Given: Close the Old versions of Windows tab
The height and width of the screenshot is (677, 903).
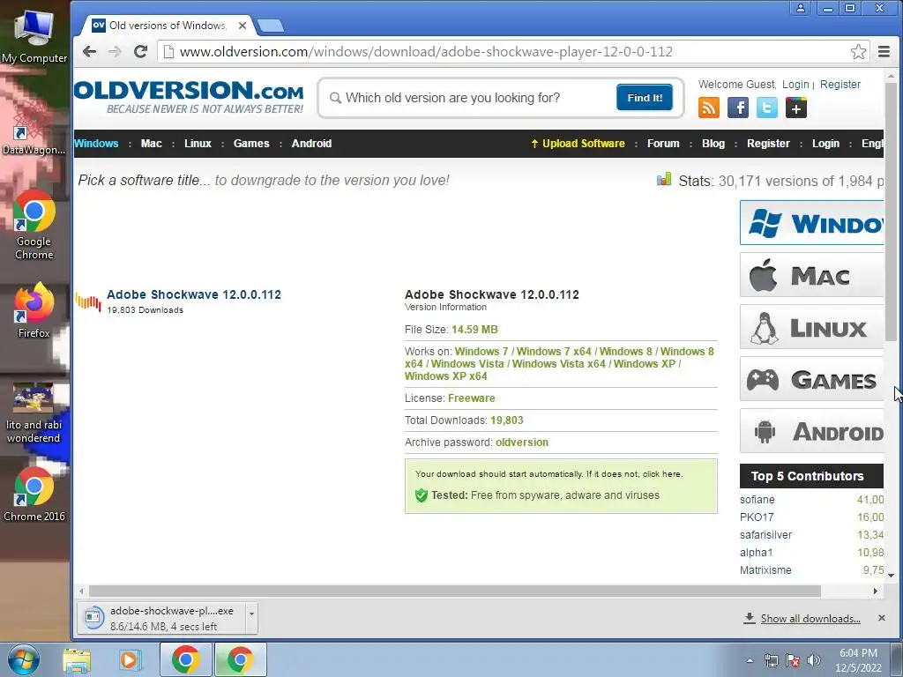Looking at the screenshot, I should (243, 26).
